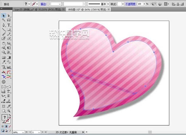Select the Zoom magnifier tool
186x135 pixels.
tap(9, 110)
